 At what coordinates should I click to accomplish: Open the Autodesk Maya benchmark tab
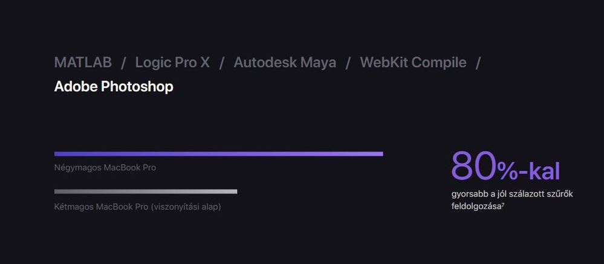point(285,62)
